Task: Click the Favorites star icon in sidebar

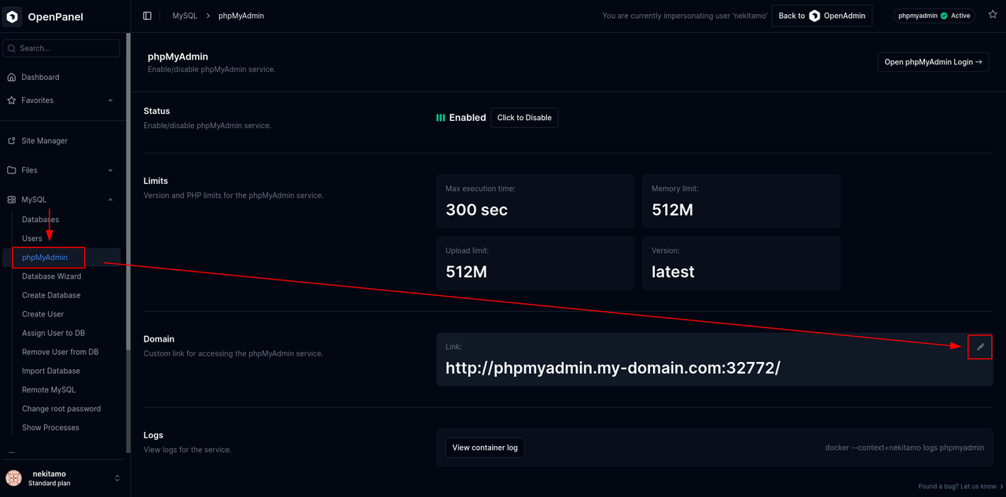Action: coord(12,100)
